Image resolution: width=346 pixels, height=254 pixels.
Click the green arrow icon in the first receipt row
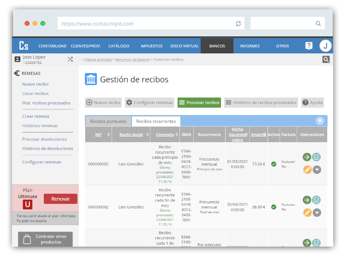[307, 157]
